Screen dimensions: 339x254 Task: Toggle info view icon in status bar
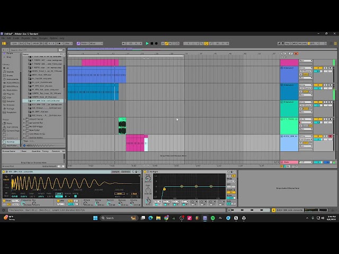click(x=4, y=210)
